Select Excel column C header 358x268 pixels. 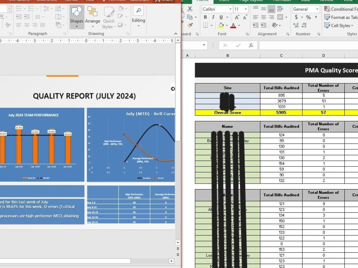(x=281, y=55)
